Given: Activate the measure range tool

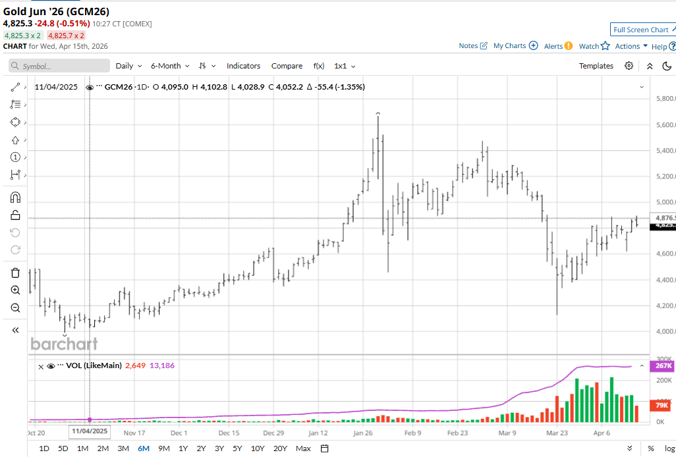Looking at the screenshot, I should point(15,175).
